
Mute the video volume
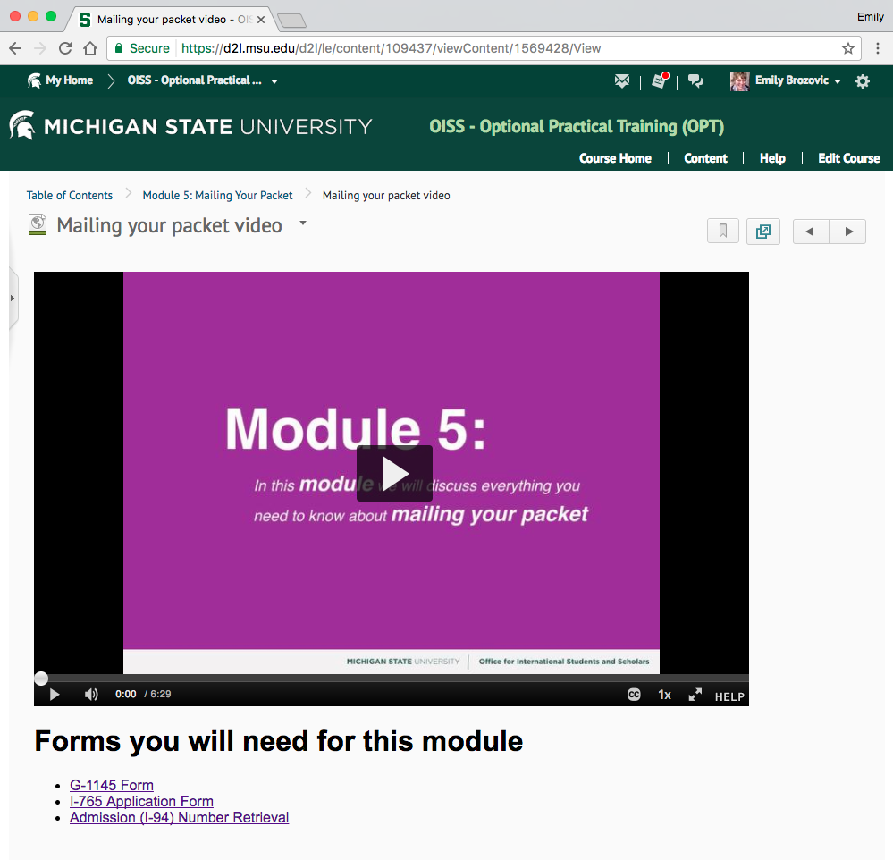pos(91,695)
